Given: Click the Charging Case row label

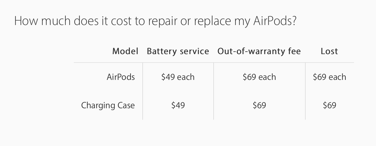Looking at the screenshot, I should pos(108,105).
